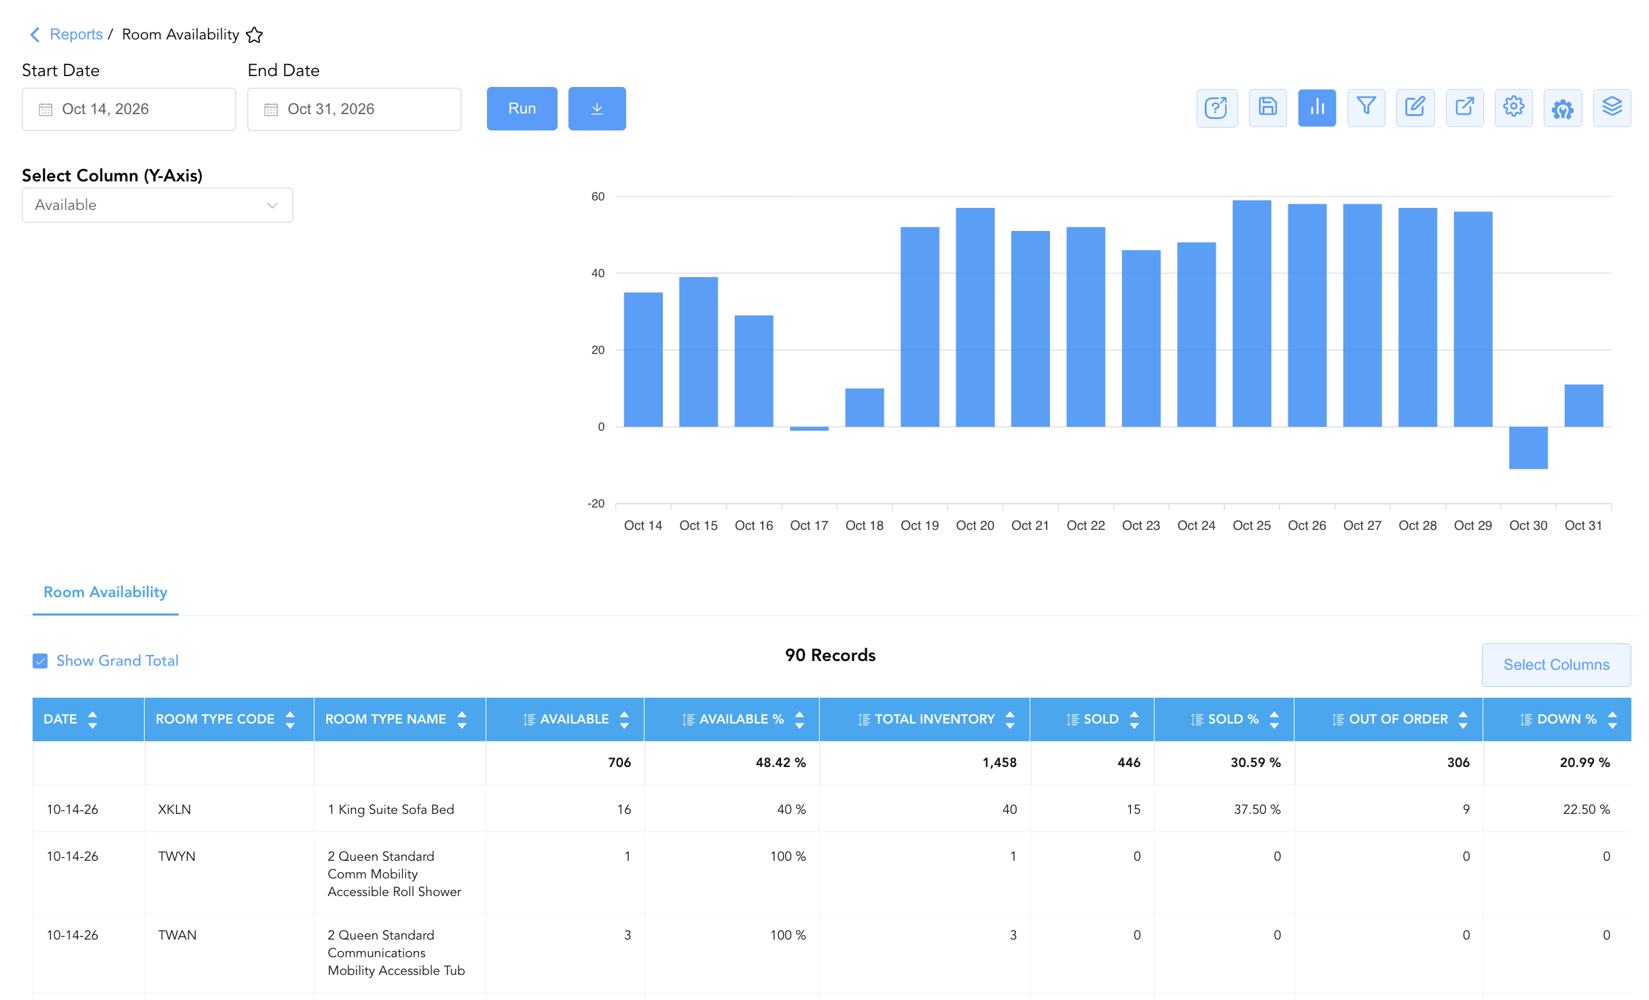Click the layers stack icon
This screenshot has width=1649, height=1000.
(1612, 108)
